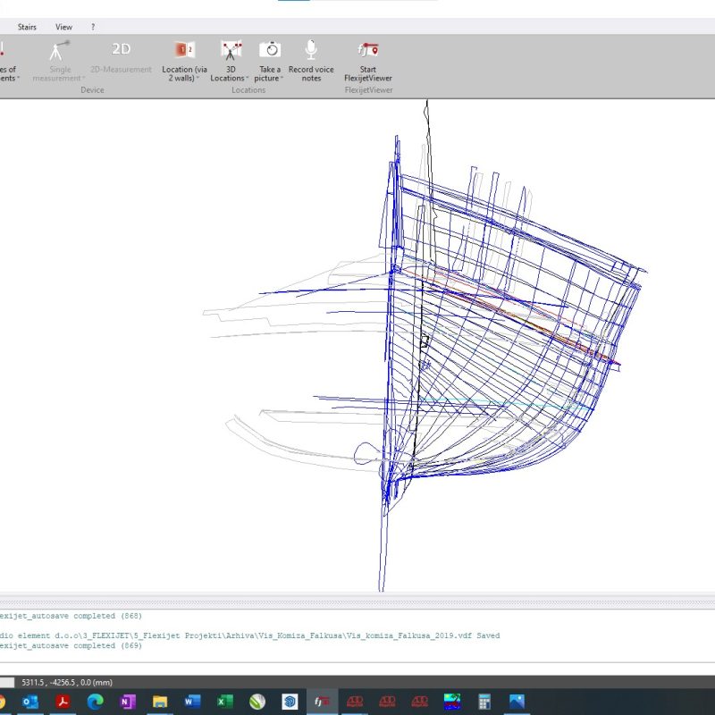The width and height of the screenshot is (715, 715).
Task: Click the Take a picture camera icon
Action: pyautogui.click(x=269, y=50)
